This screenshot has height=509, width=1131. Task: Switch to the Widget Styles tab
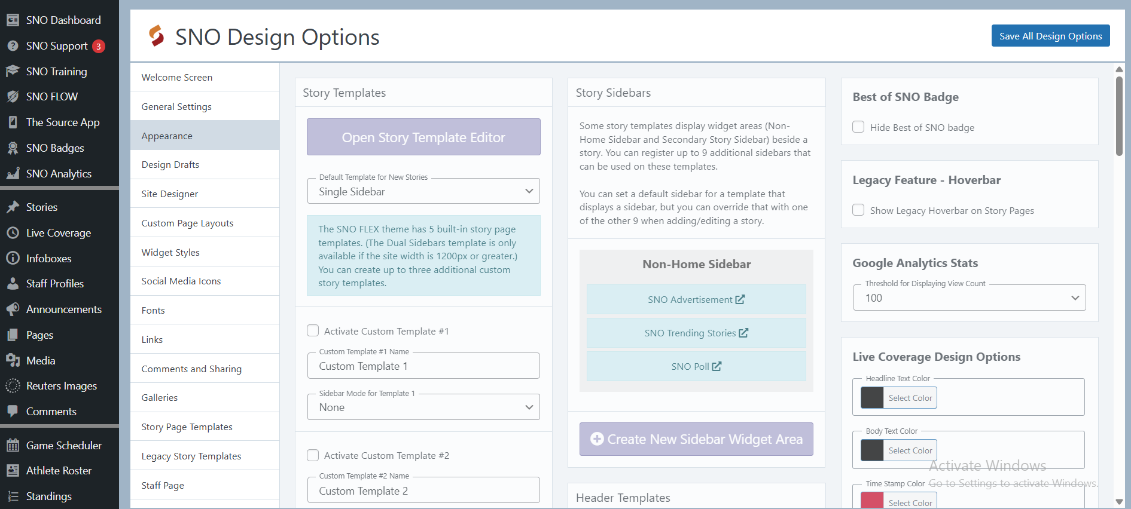point(170,253)
